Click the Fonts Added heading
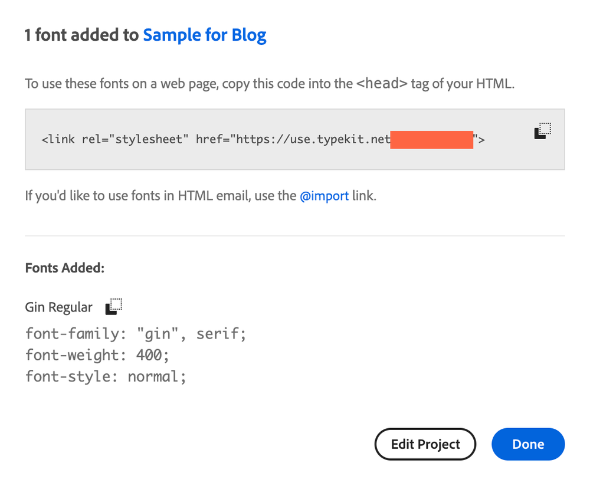Image resolution: width=590 pixels, height=486 pixels. pyautogui.click(x=65, y=268)
